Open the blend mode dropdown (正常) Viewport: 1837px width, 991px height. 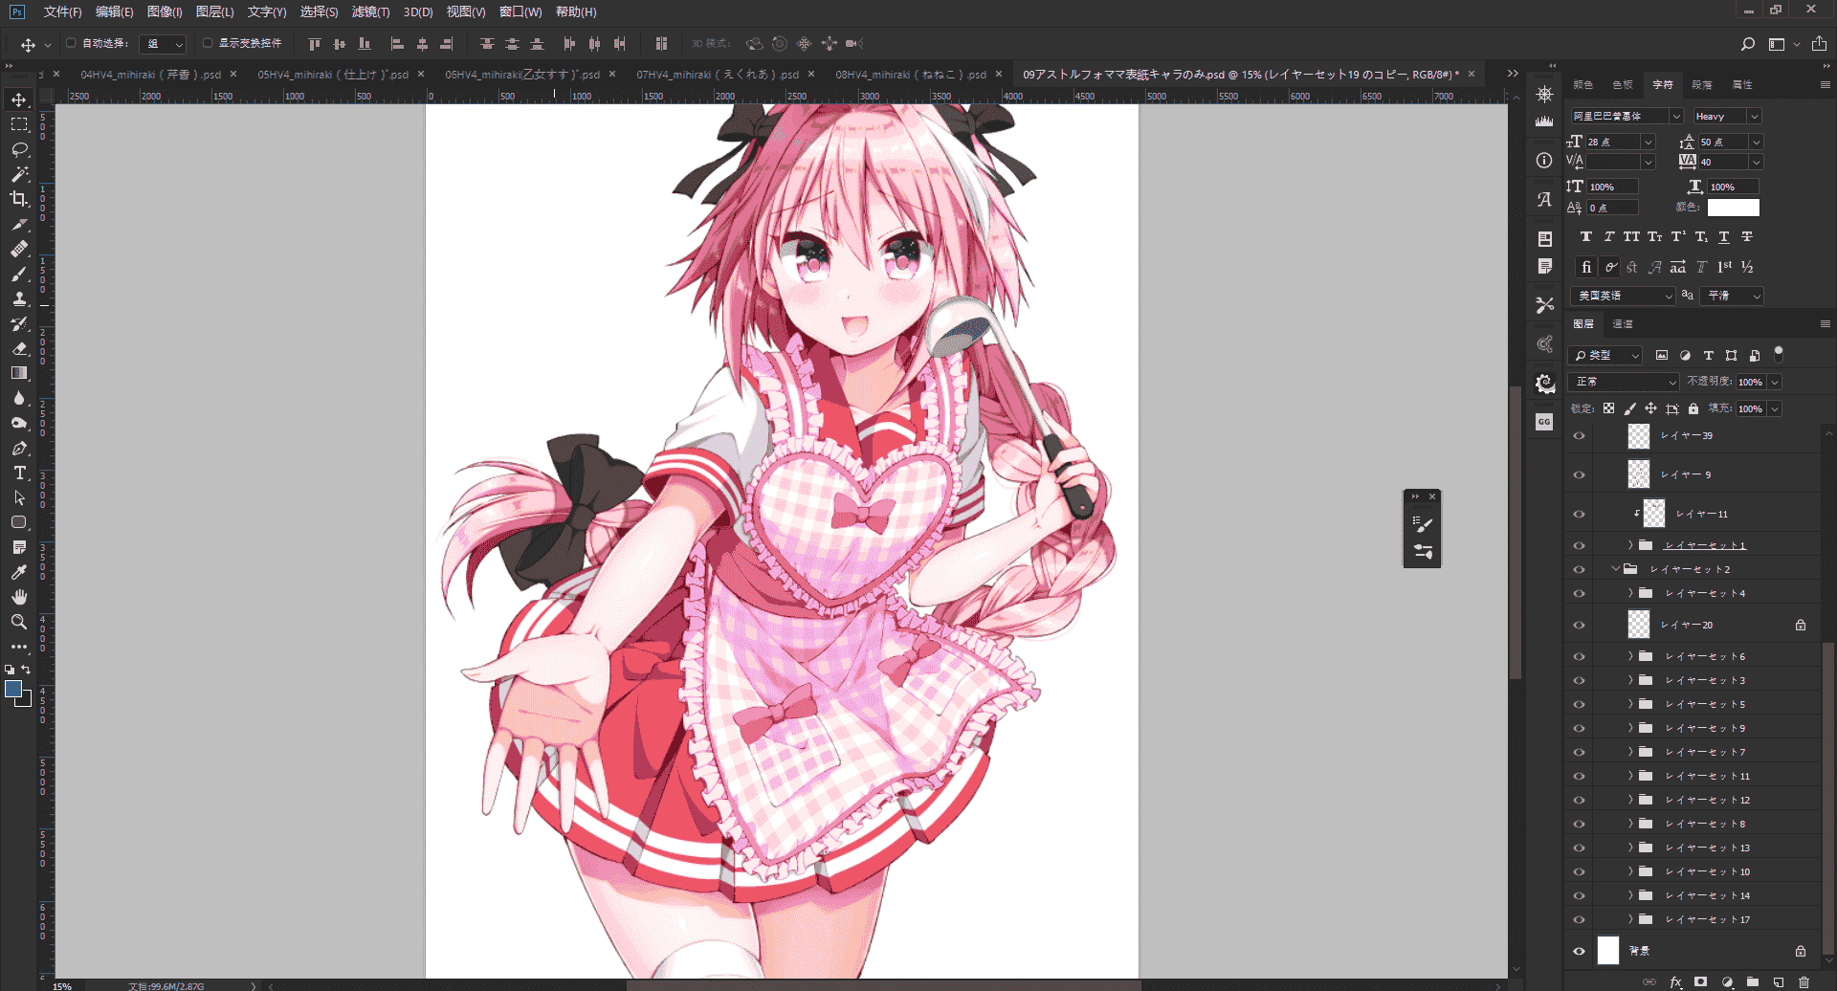pyautogui.click(x=1625, y=382)
